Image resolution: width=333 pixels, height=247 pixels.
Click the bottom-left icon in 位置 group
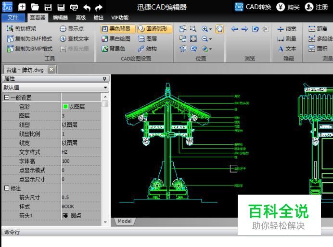[183, 49]
